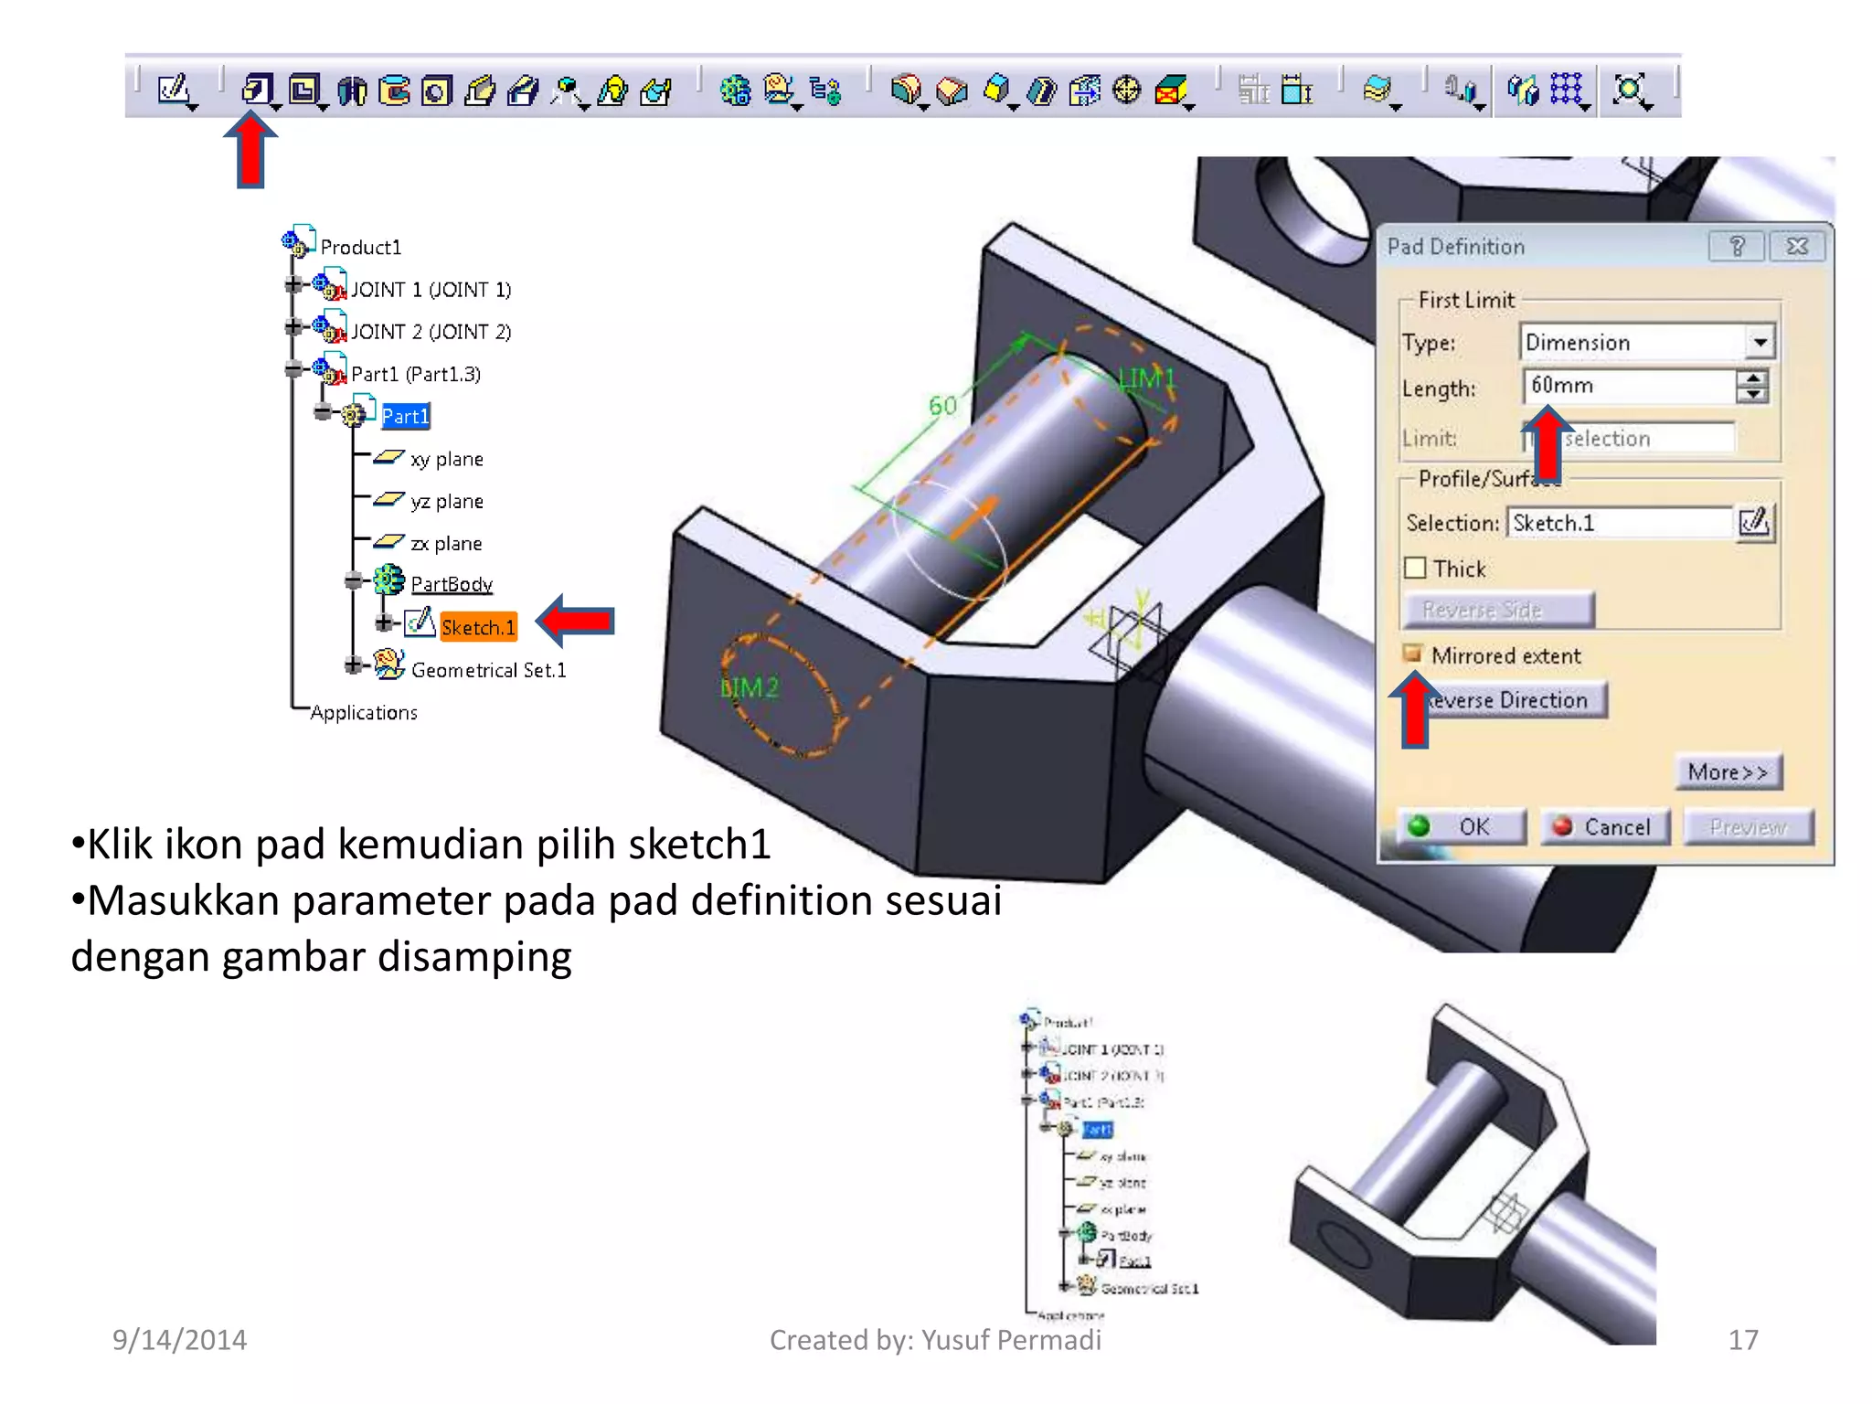
Task: Enable the Thick checkbox
Action: (x=1415, y=568)
